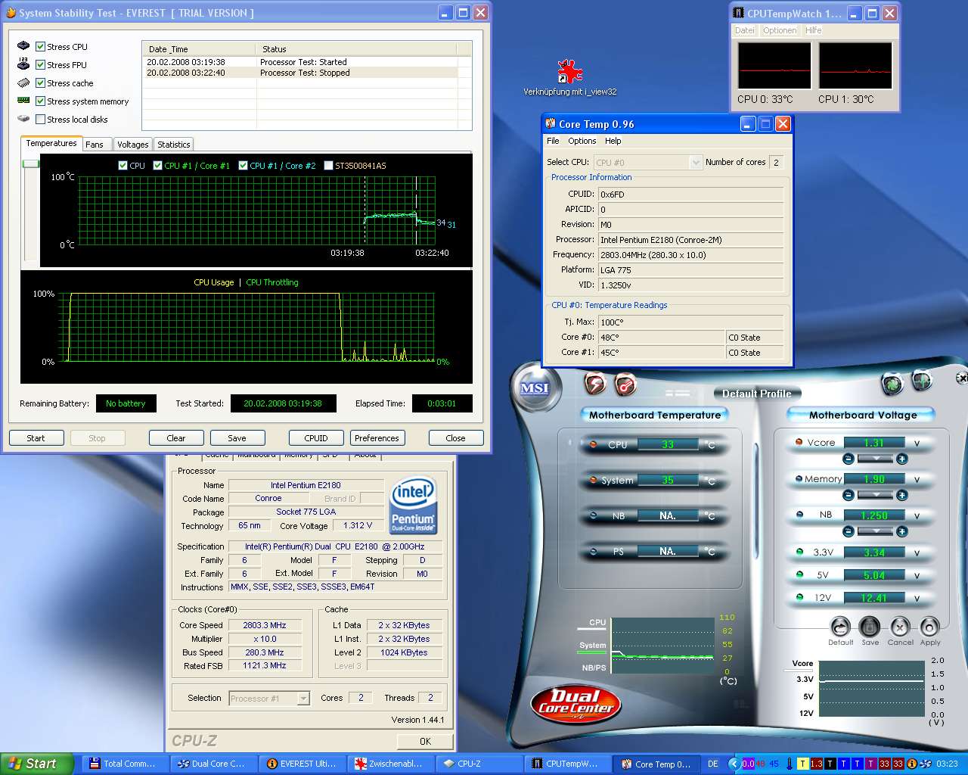
Task: Click the Save icon under Motherboard Voltage
Action: point(870,627)
